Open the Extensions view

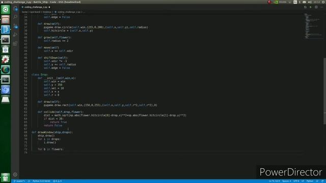tap(15, 43)
